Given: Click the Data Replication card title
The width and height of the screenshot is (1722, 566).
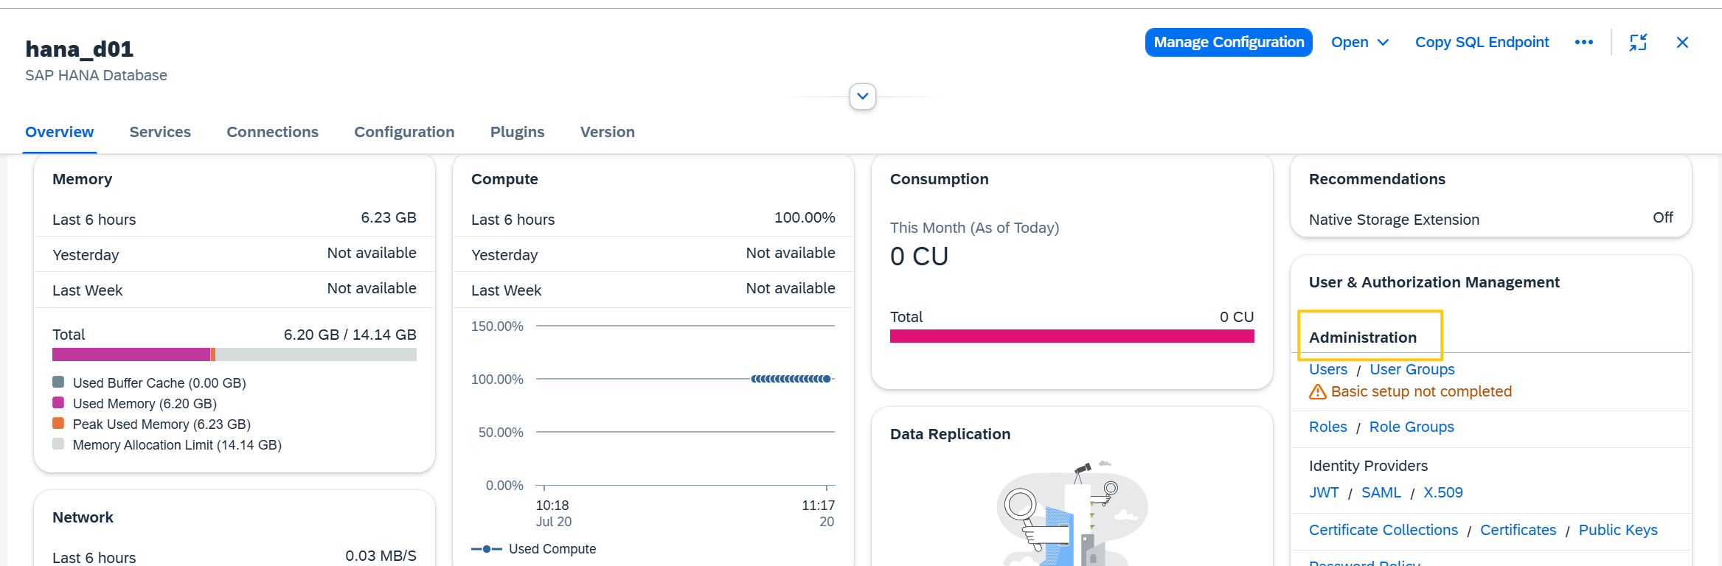Looking at the screenshot, I should coord(950,434).
